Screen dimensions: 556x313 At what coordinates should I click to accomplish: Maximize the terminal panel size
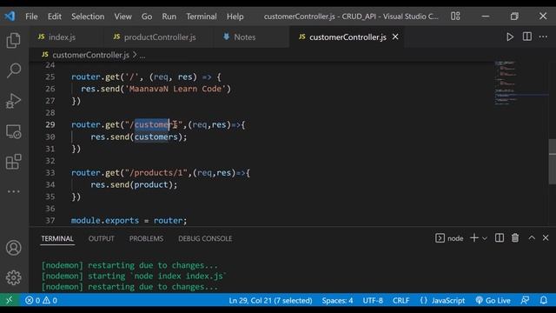532,237
